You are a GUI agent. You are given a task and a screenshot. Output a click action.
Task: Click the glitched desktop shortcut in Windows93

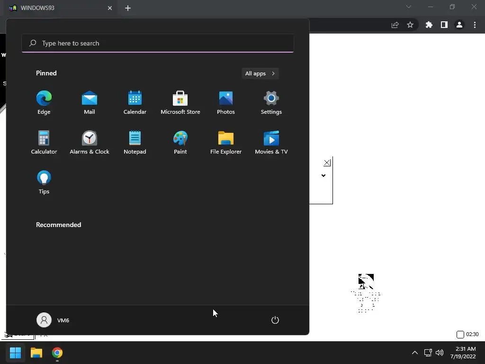point(366,293)
